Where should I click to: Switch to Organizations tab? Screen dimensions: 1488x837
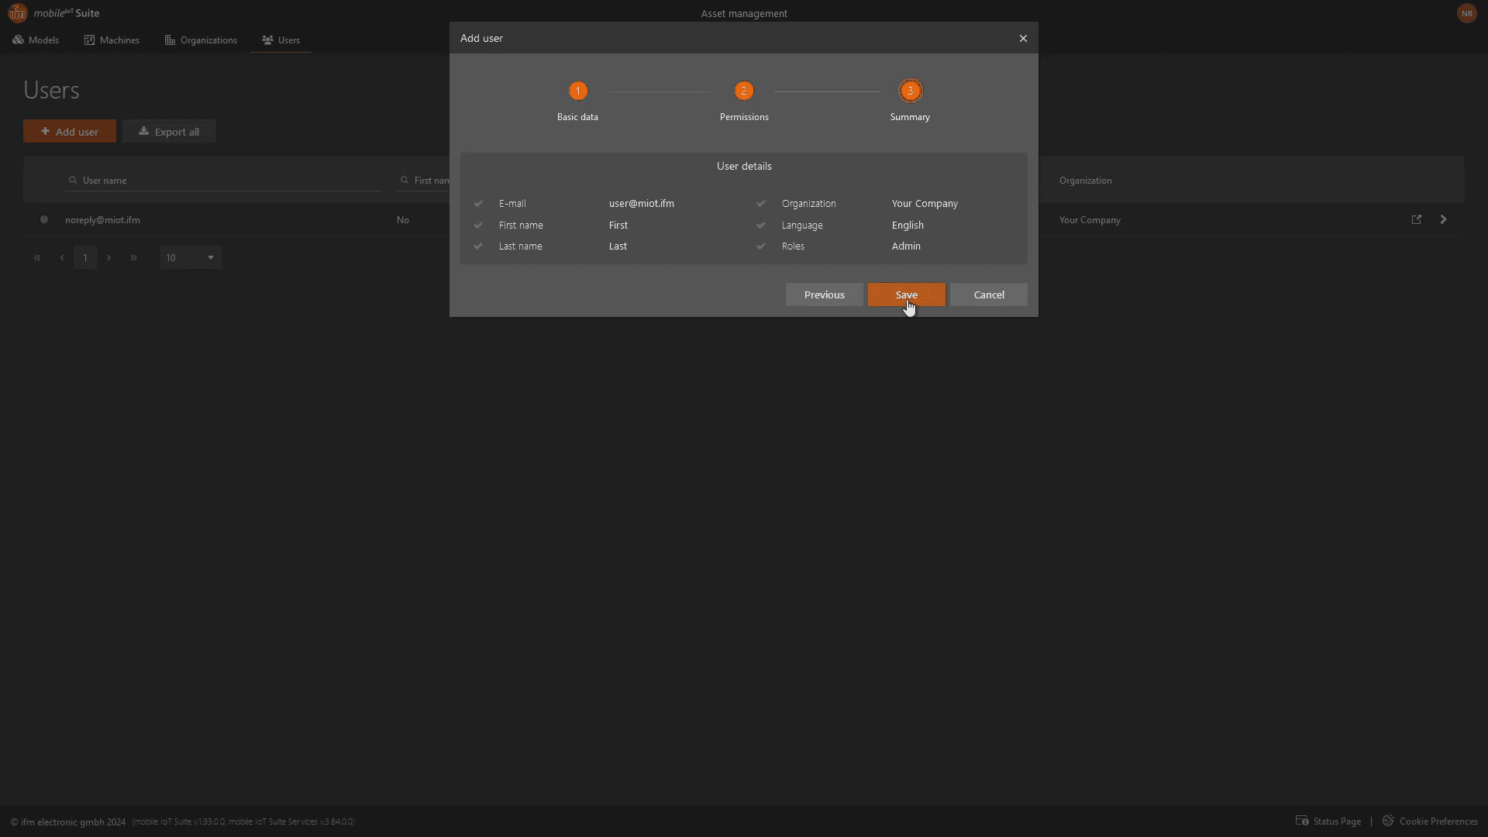point(201,40)
